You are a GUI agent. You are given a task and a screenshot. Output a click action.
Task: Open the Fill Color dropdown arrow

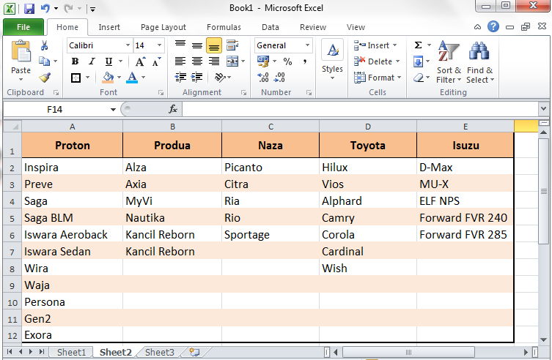coord(119,78)
